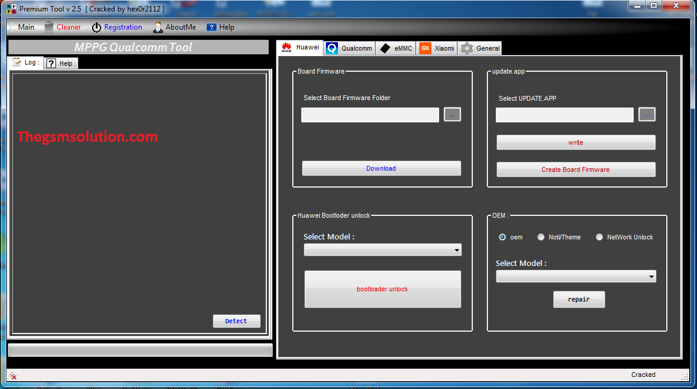Switch to the Huawei tab
This screenshot has height=389, width=697.
click(300, 47)
